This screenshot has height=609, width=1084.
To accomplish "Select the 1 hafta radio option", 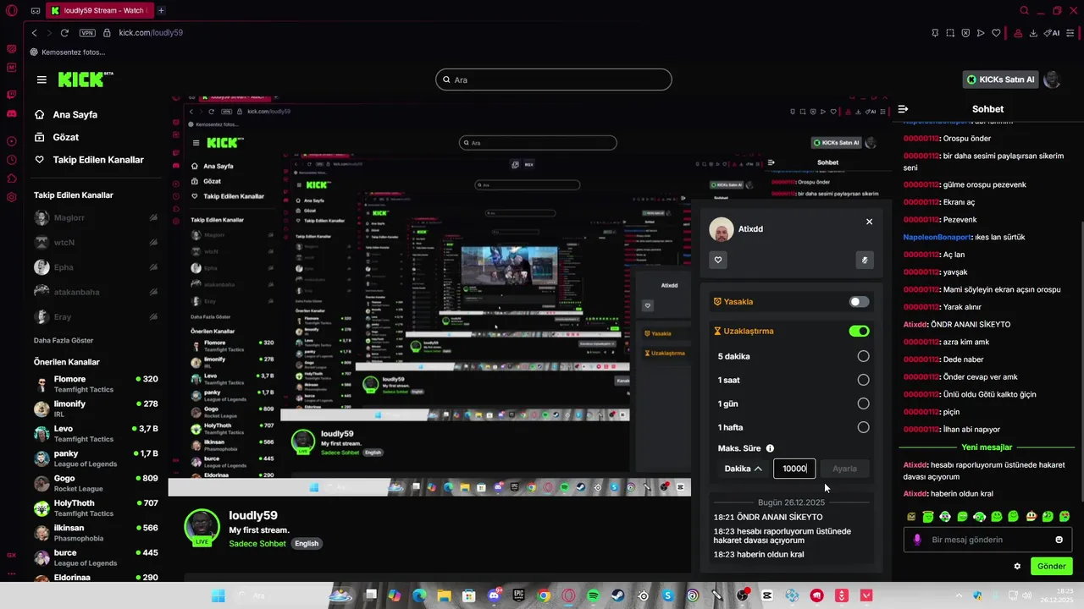I will point(863,427).
